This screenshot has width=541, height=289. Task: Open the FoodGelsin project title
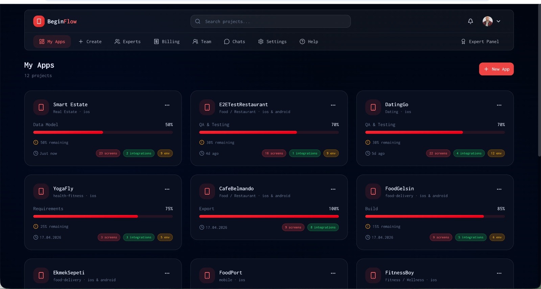[399, 189]
